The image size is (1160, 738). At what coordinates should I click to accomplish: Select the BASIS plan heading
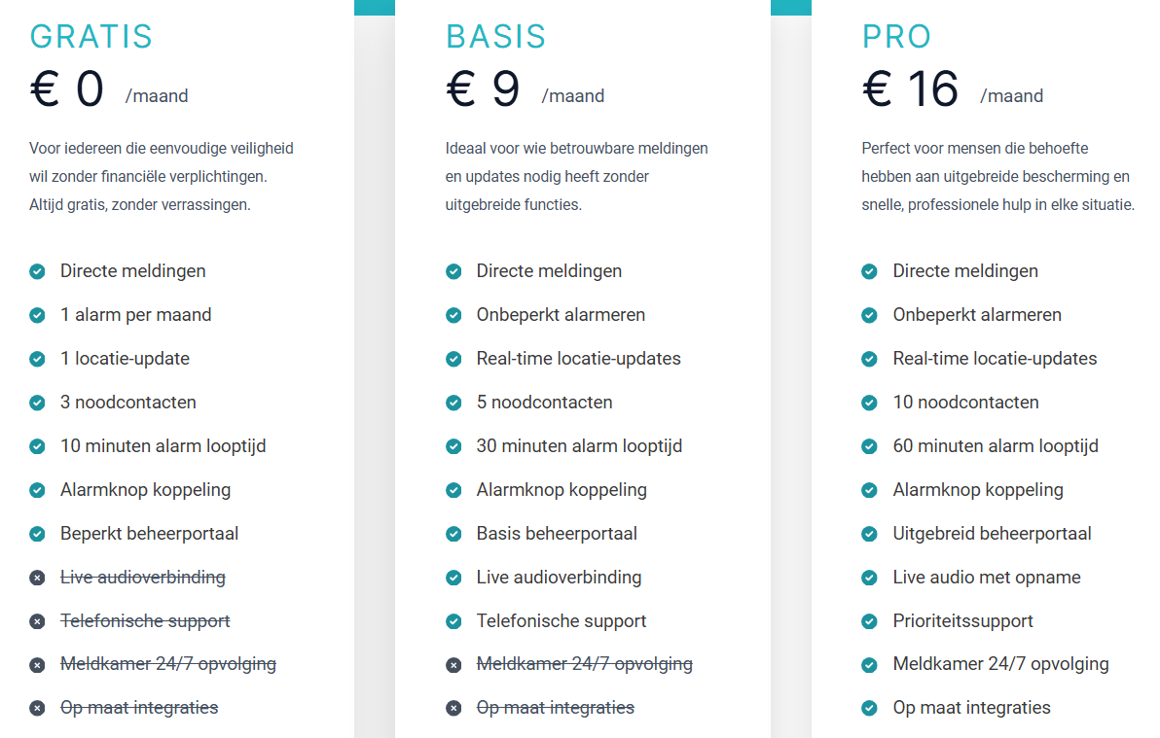coord(496,37)
